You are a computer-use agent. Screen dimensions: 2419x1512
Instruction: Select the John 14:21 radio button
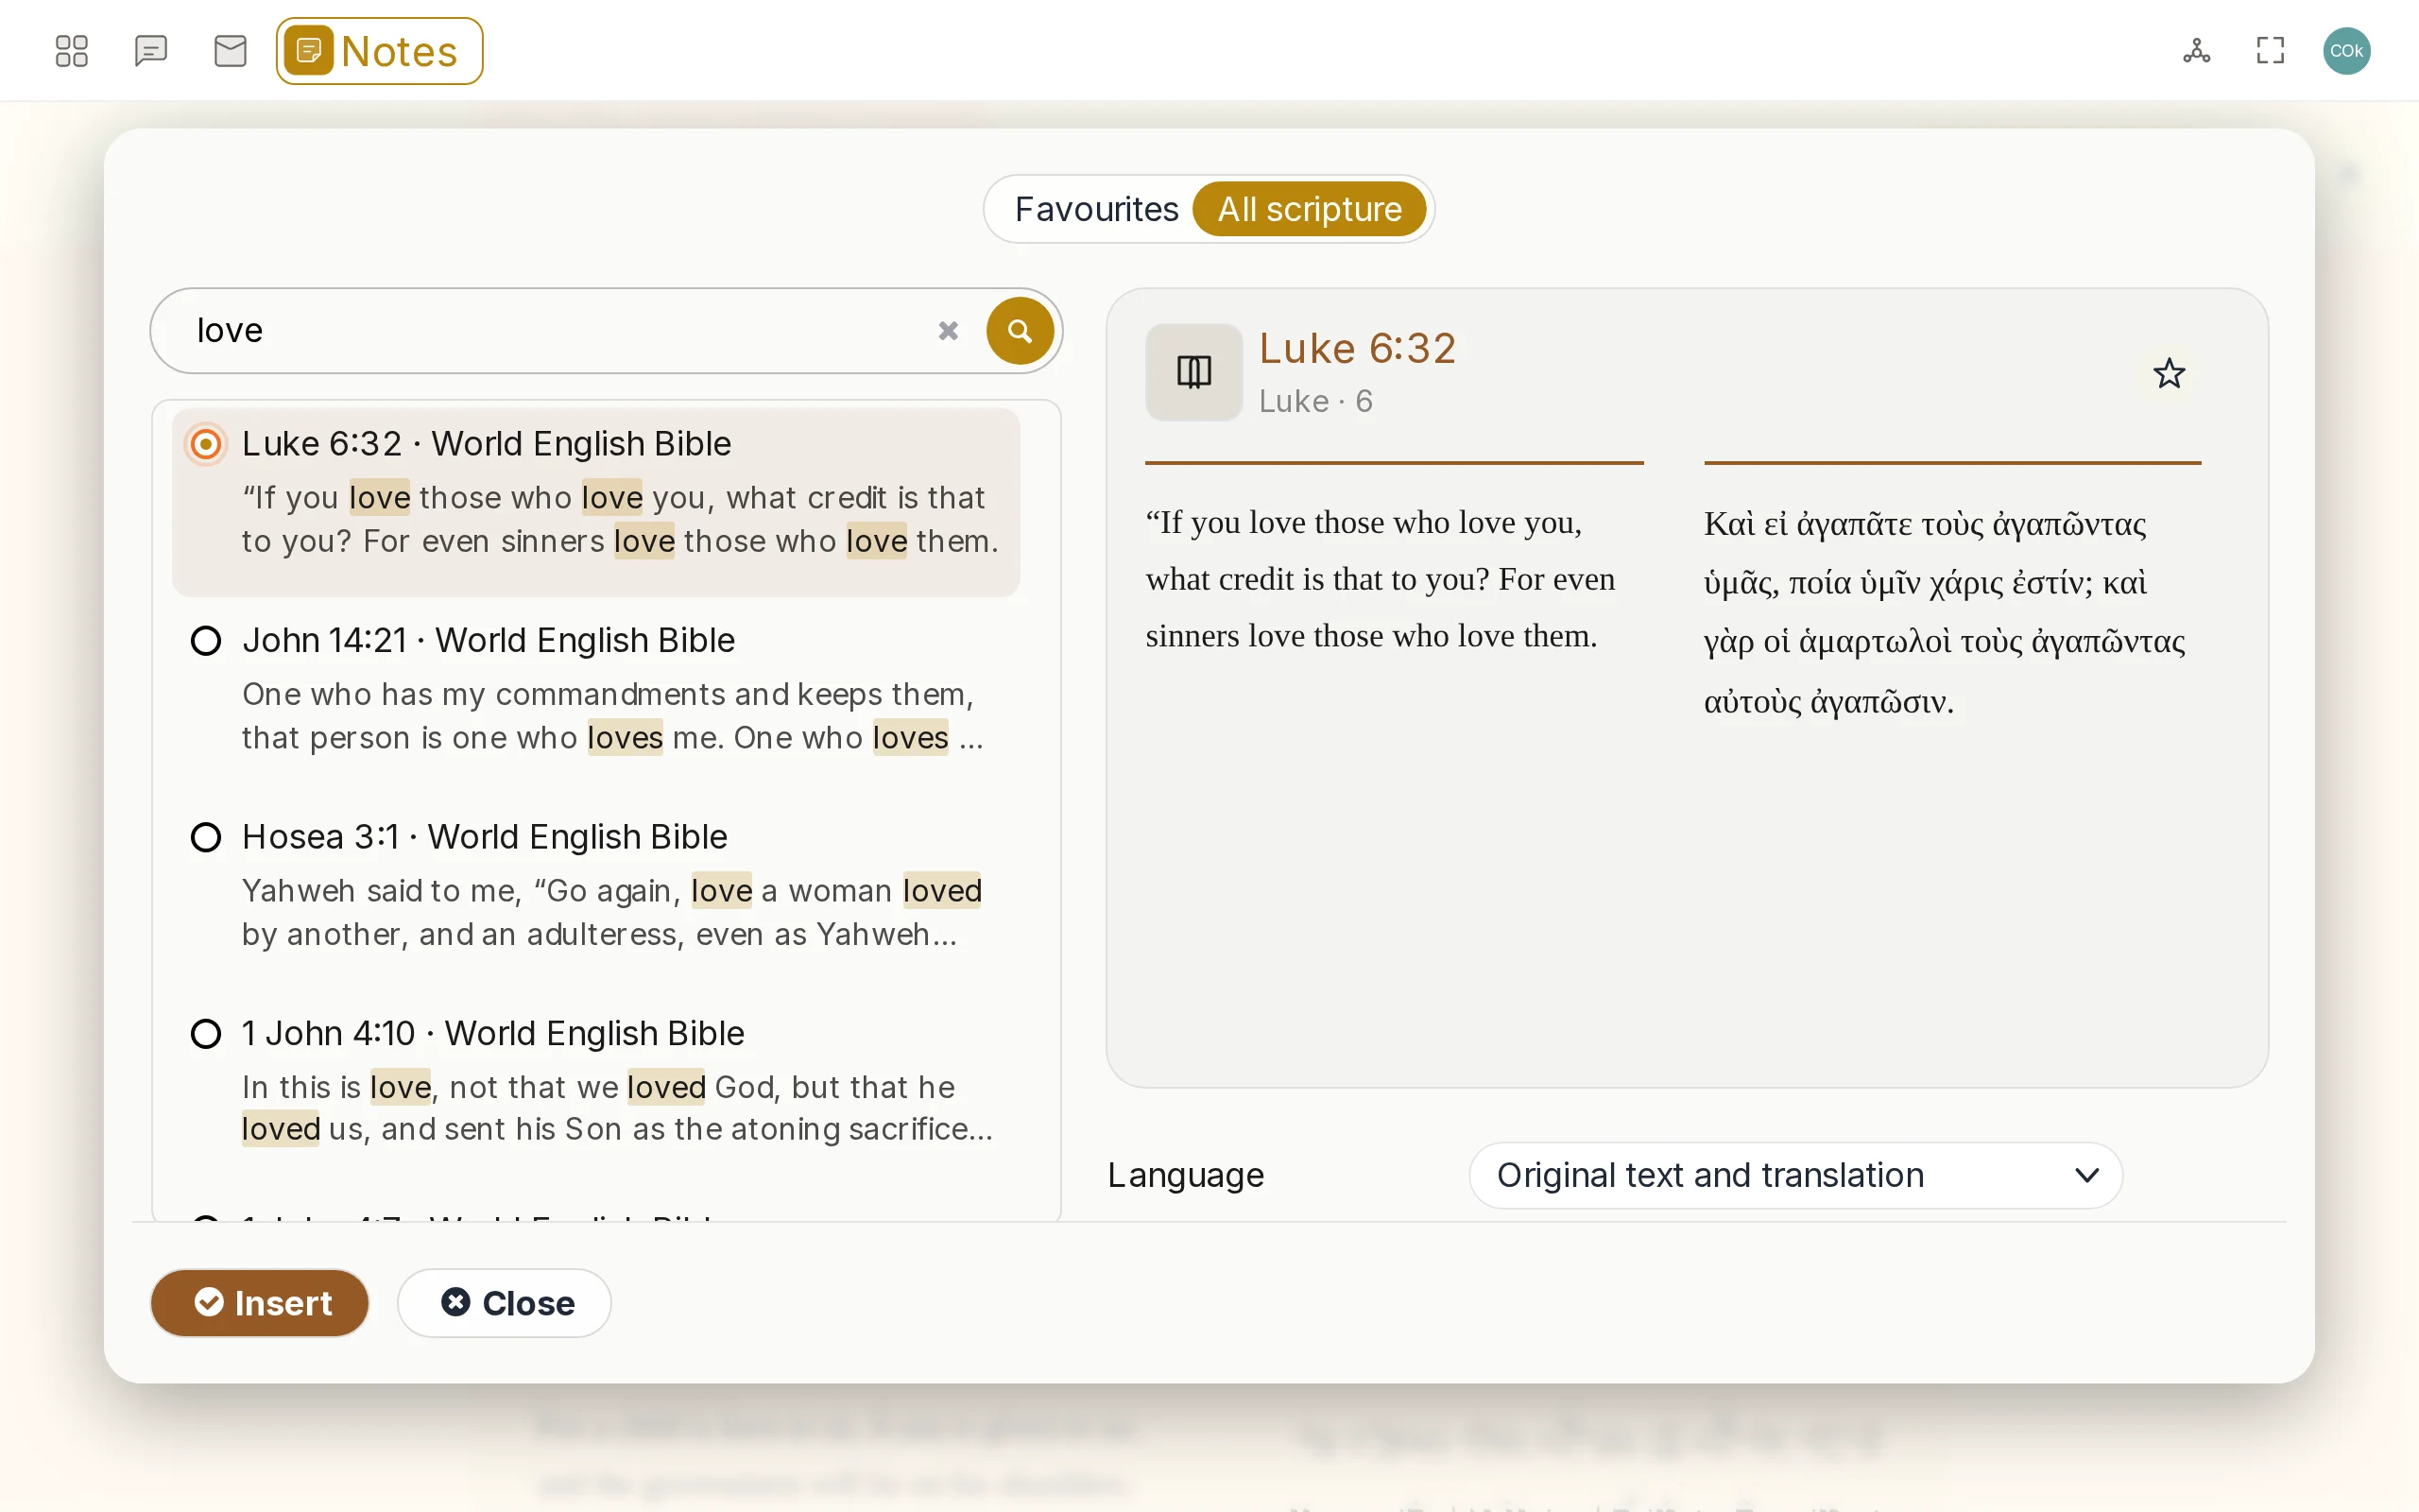(x=206, y=641)
